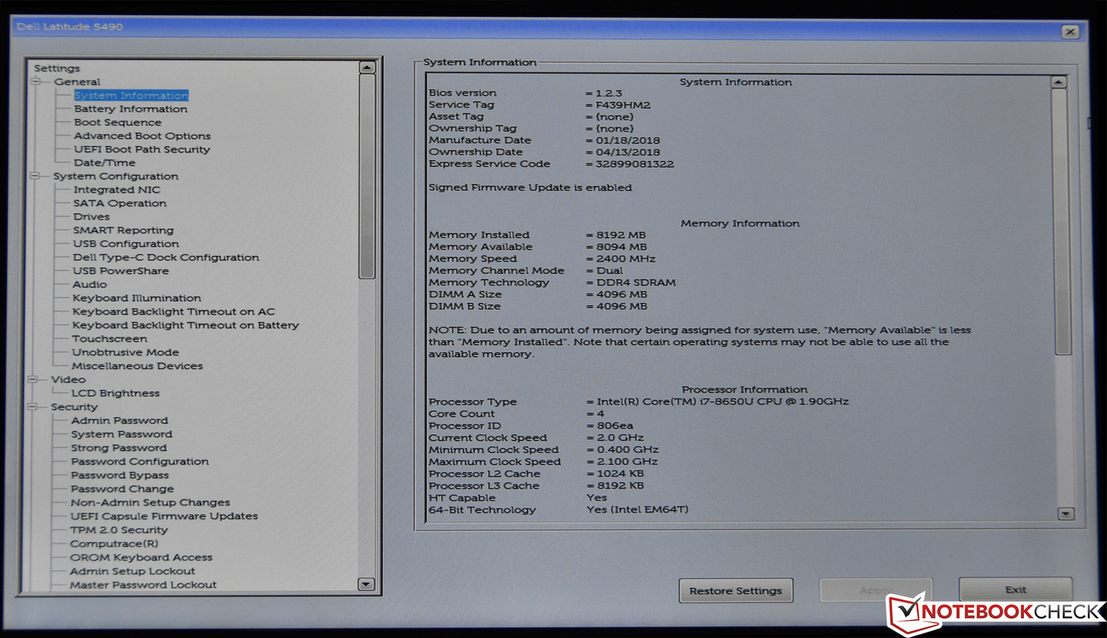Open SATA Operation option
1107x638 pixels.
pyautogui.click(x=119, y=203)
